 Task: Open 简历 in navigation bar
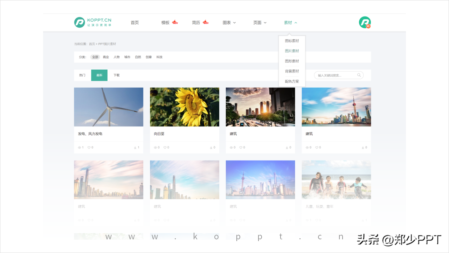(x=196, y=22)
